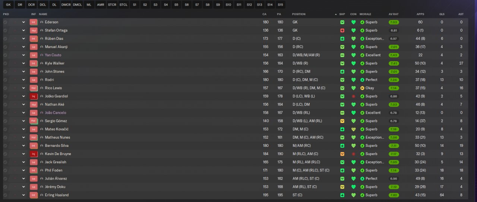477x202 pixels.
Task: Click Erling Haaland's sharpness thumbs-up icon
Action: [342, 195]
